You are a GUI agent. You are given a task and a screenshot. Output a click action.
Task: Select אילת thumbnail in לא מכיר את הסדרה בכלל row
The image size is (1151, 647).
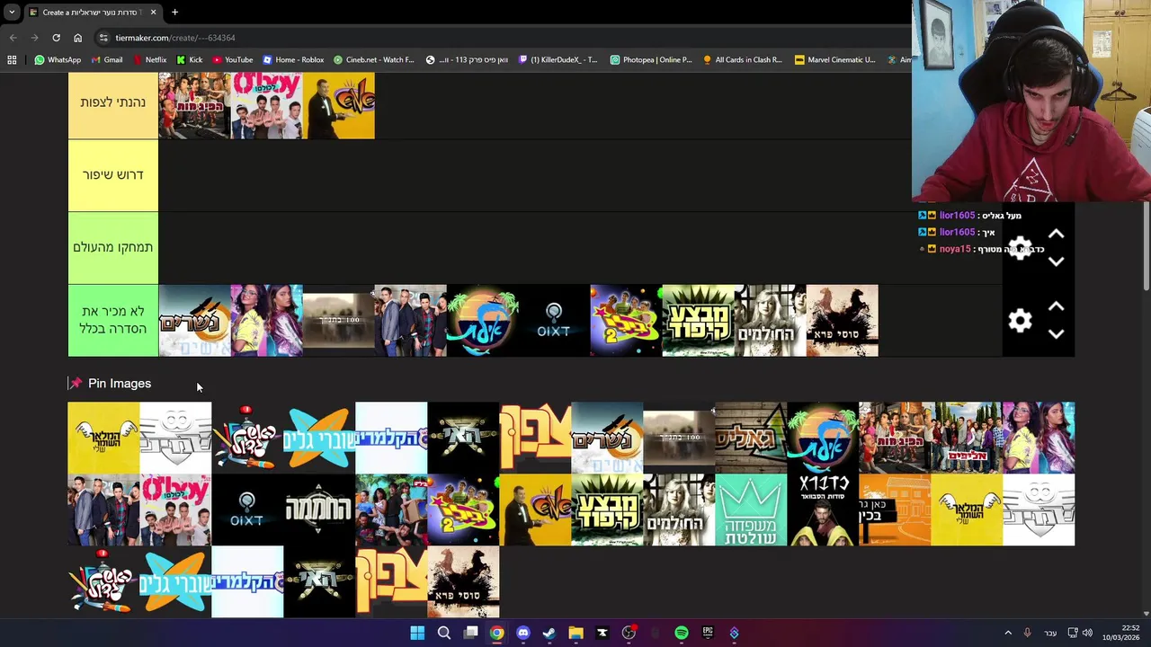(x=483, y=321)
